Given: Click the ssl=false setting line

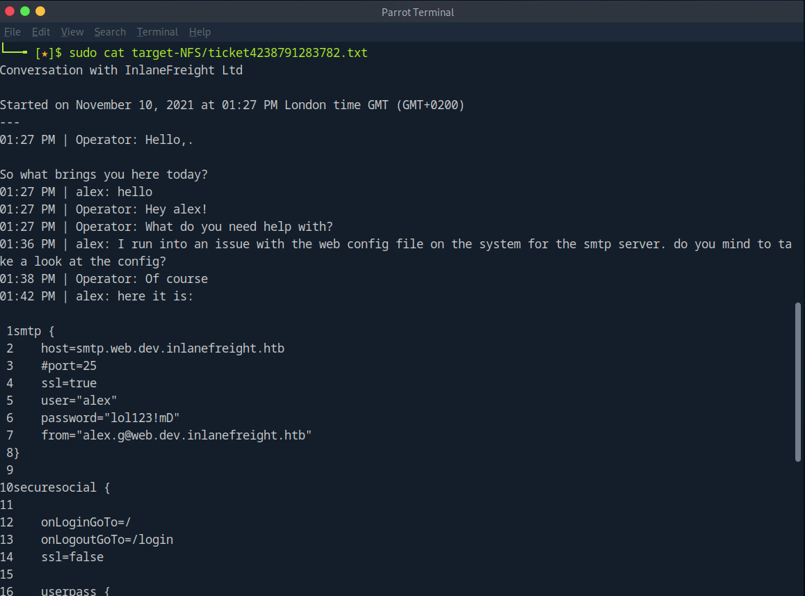Looking at the screenshot, I should [x=72, y=557].
